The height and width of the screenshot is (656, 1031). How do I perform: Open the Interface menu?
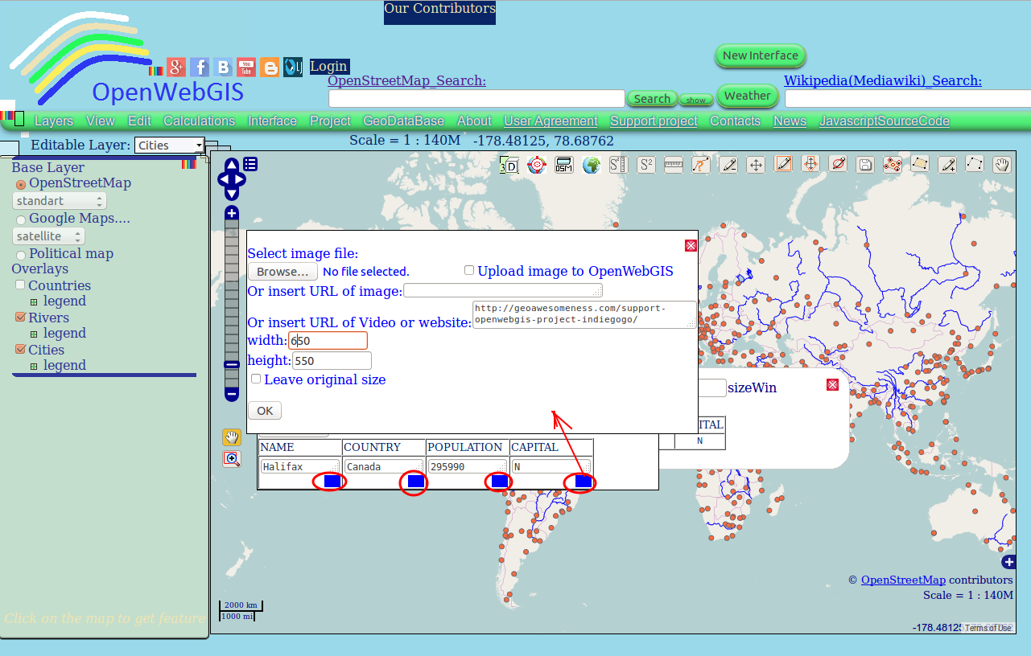click(272, 121)
